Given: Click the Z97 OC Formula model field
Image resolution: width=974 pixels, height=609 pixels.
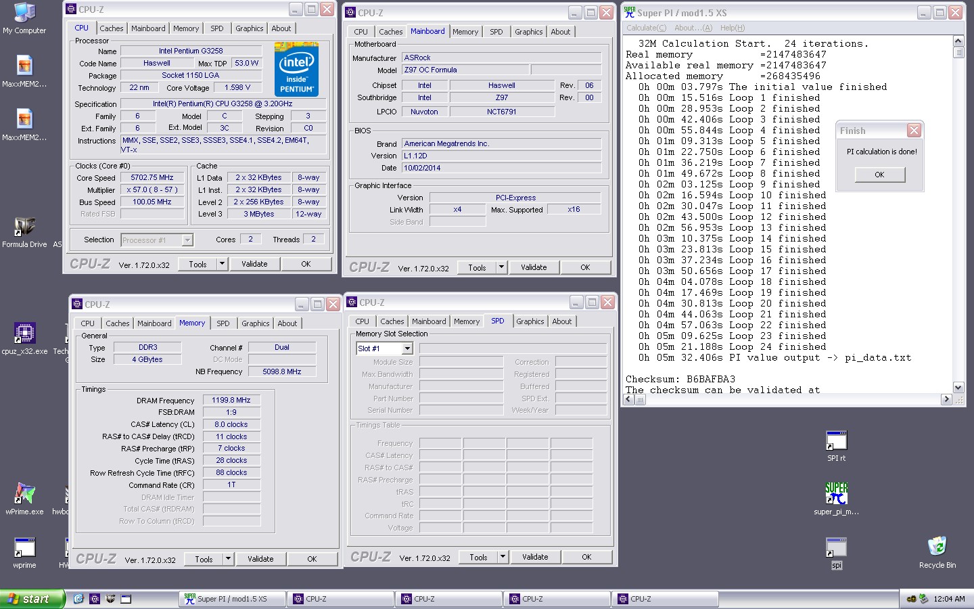Looking at the screenshot, I should [x=465, y=70].
